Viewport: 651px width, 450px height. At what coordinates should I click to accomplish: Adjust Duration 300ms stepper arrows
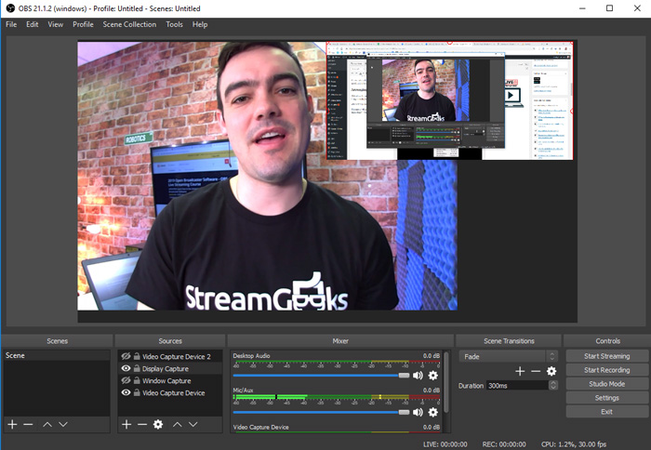[552, 385]
